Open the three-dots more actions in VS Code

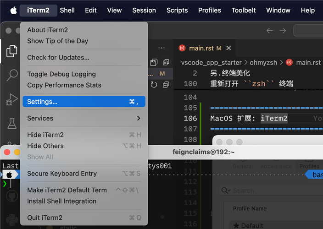161,48
